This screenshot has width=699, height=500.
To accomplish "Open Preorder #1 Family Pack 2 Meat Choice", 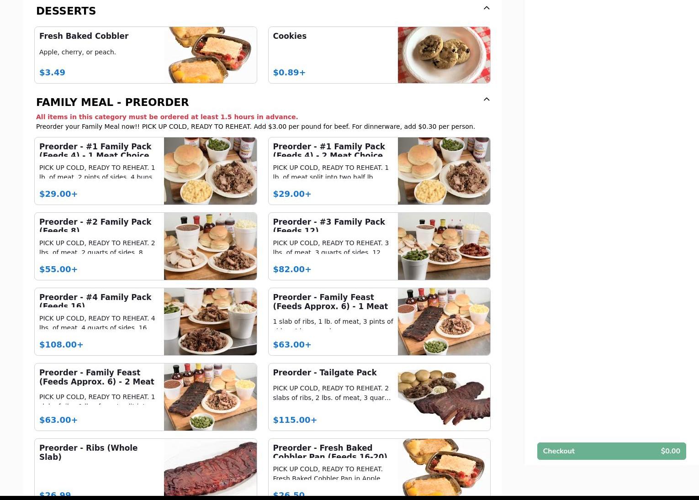I will (x=379, y=171).
